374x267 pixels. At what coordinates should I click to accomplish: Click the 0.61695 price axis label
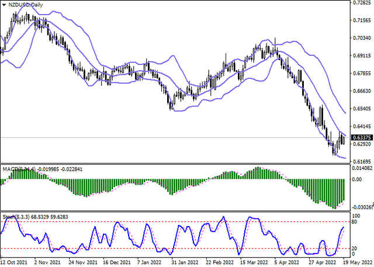(361, 161)
